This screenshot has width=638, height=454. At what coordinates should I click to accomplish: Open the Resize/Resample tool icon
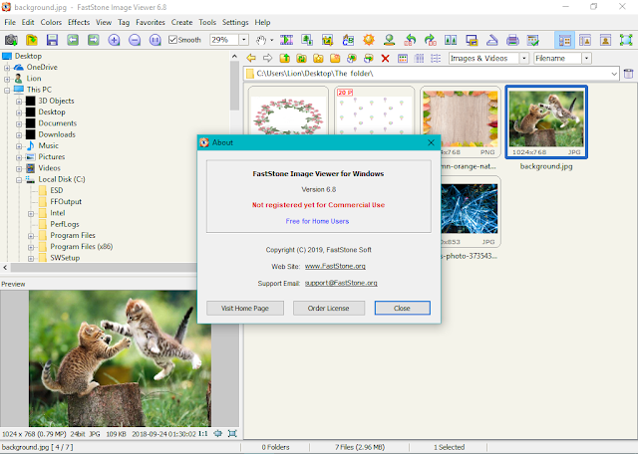[x=307, y=40]
